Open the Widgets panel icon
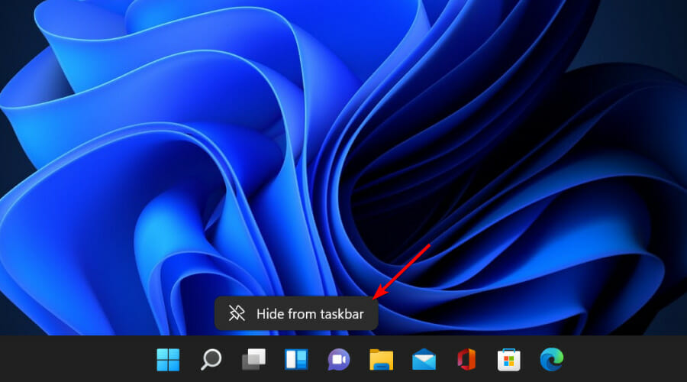This screenshot has width=687, height=382. coord(296,360)
